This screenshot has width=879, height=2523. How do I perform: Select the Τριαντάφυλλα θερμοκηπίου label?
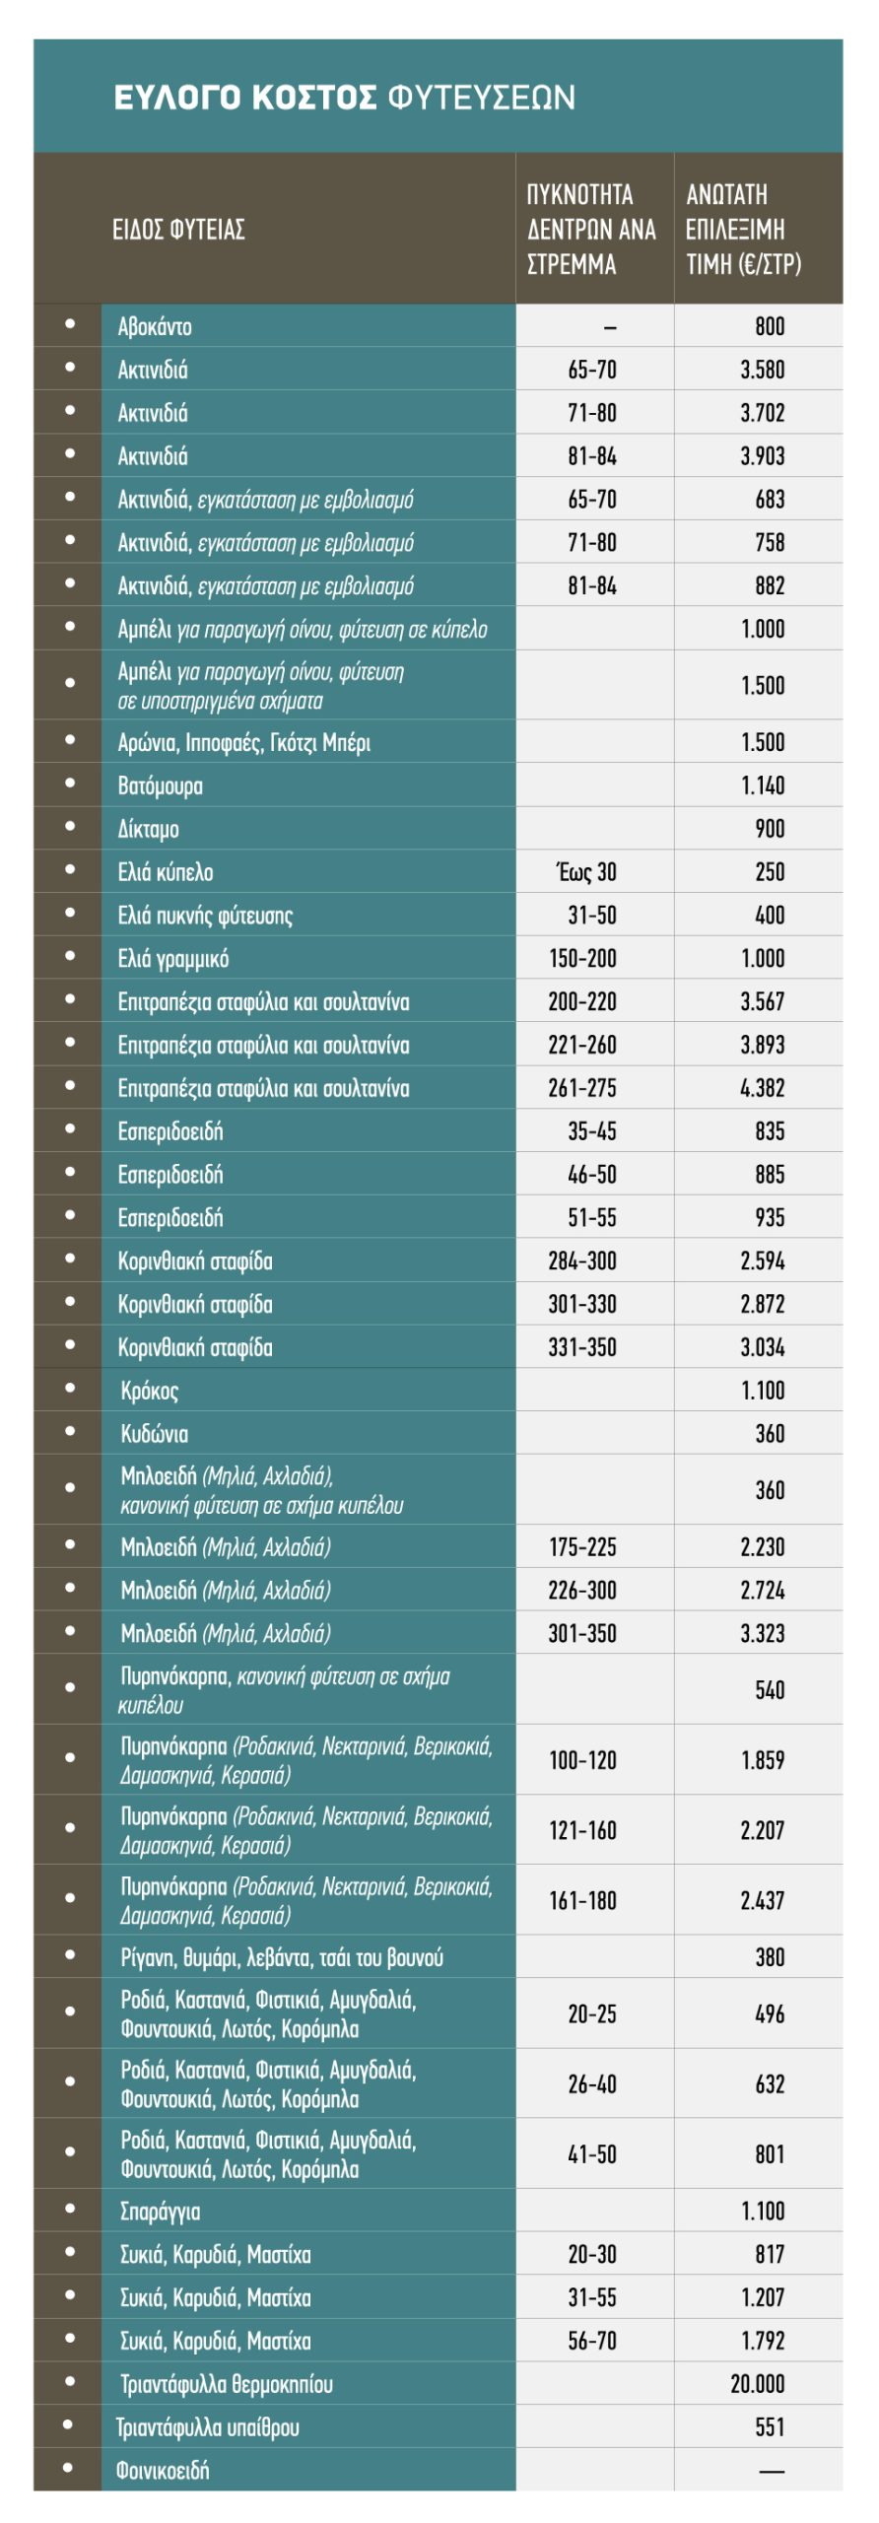[227, 2384]
